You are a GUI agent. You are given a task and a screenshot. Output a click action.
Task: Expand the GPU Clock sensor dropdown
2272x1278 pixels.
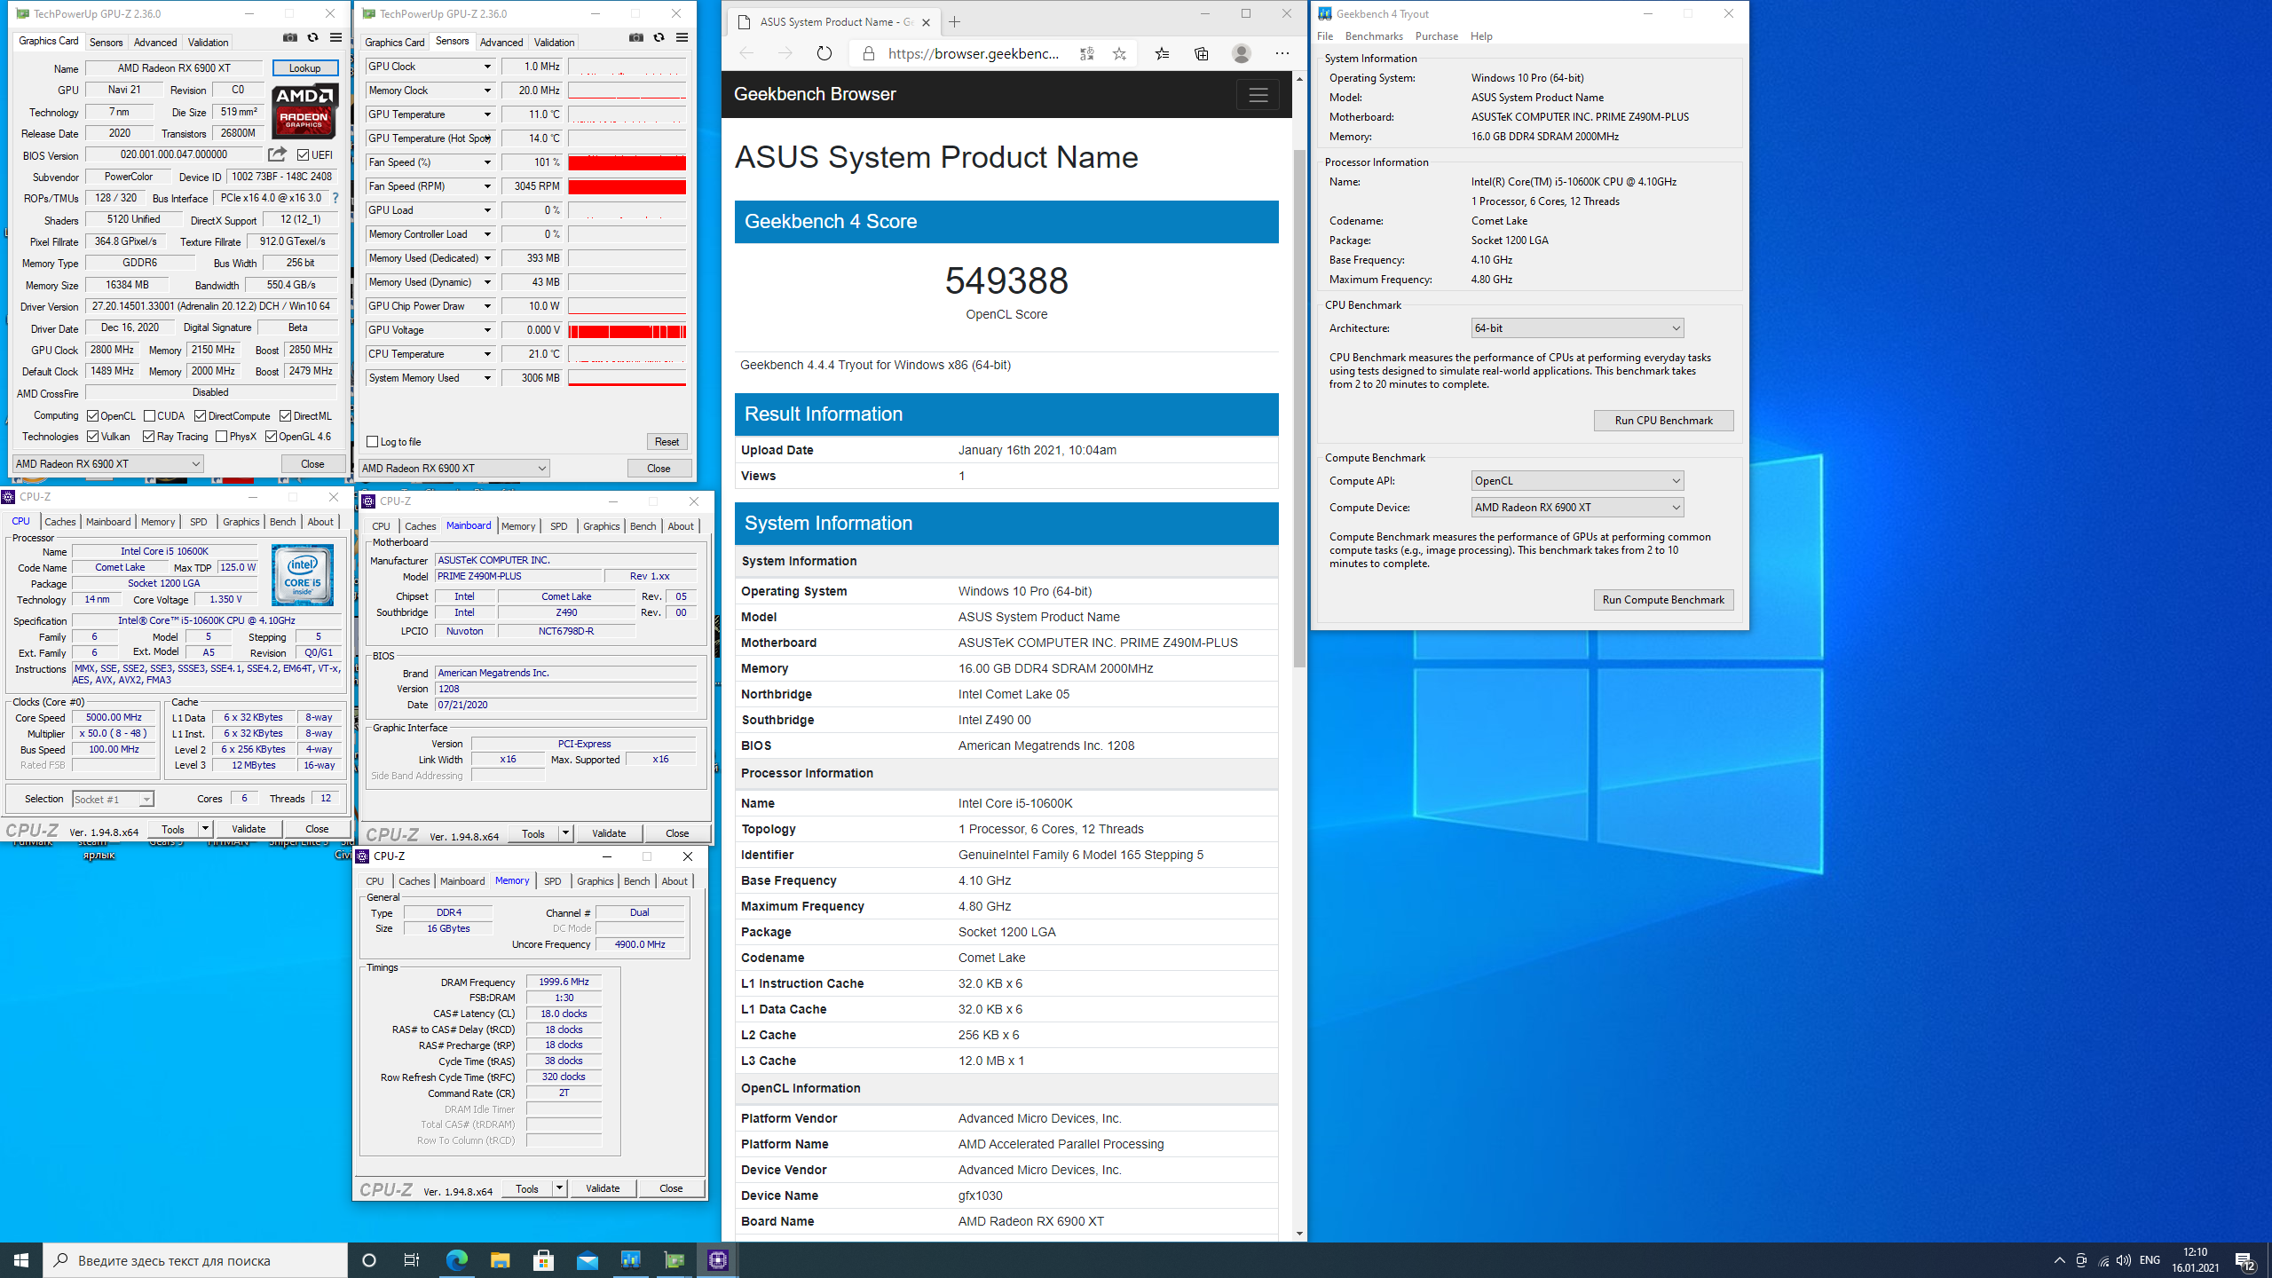click(x=487, y=67)
